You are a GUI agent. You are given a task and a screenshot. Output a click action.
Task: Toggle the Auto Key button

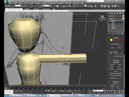[90, 91]
